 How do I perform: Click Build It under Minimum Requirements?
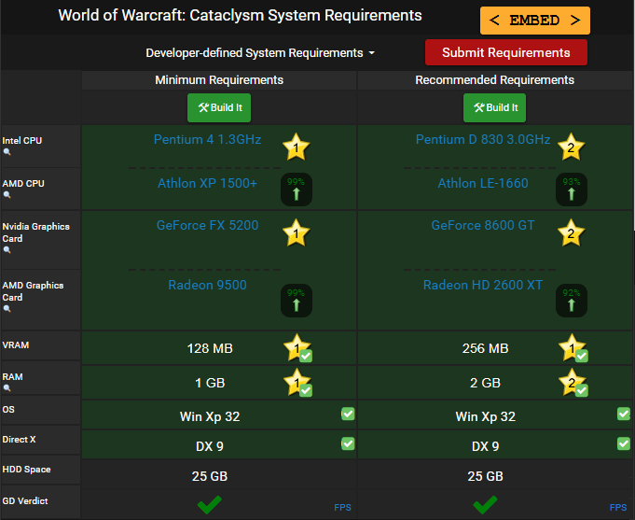coord(219,108)
